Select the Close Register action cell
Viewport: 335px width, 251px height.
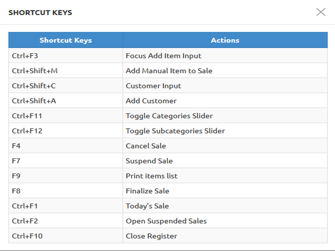(225, 236)
